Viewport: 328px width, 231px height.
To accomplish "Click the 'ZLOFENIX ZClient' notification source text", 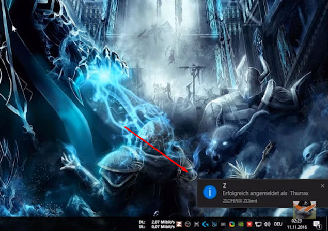I will tap(240, 201).
